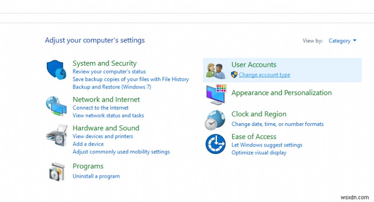Click View network status and tasks
Image resolution: width=374 pixels, height=202 pixels.
[108, 115]
